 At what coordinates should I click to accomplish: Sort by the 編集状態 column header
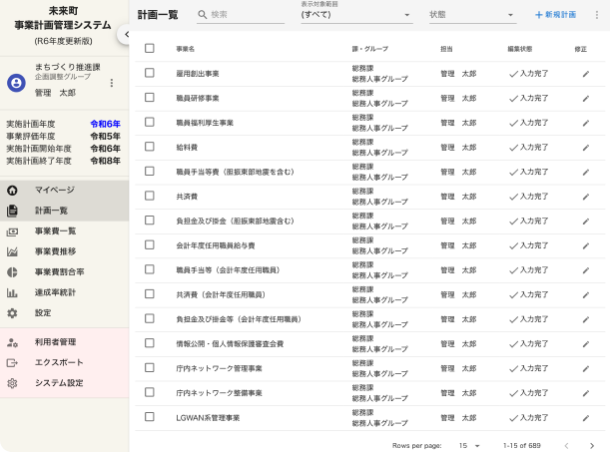coord(520,49)
